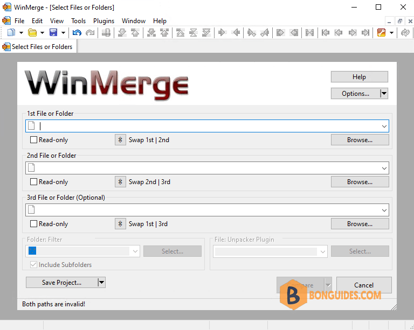Go to Previous Difference toolbar icon
414x330 pixels.
click(x=135, y=33)
